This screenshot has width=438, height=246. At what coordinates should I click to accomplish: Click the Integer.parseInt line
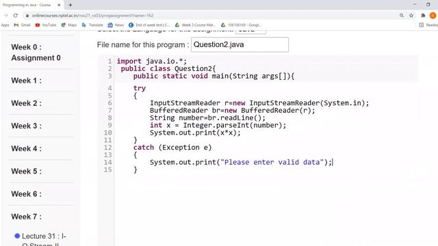point(218,125)
